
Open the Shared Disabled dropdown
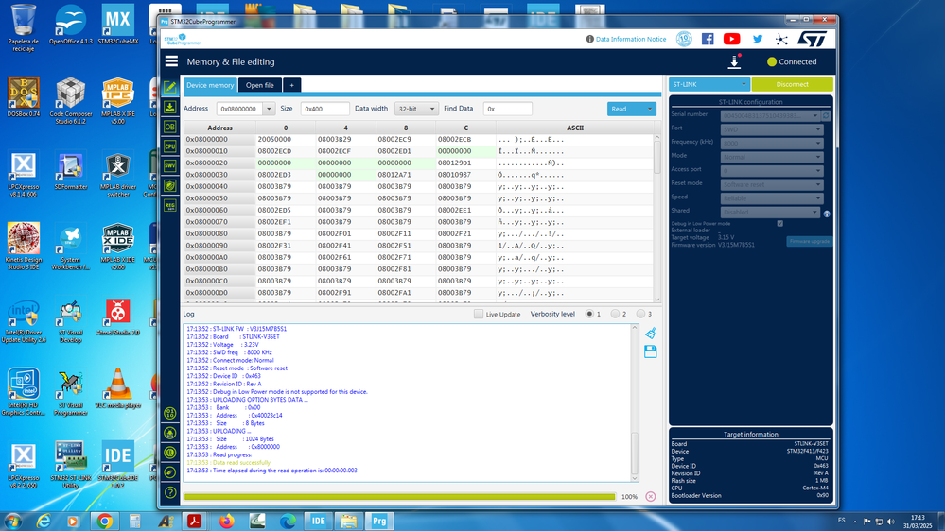[x=770, y=212]
